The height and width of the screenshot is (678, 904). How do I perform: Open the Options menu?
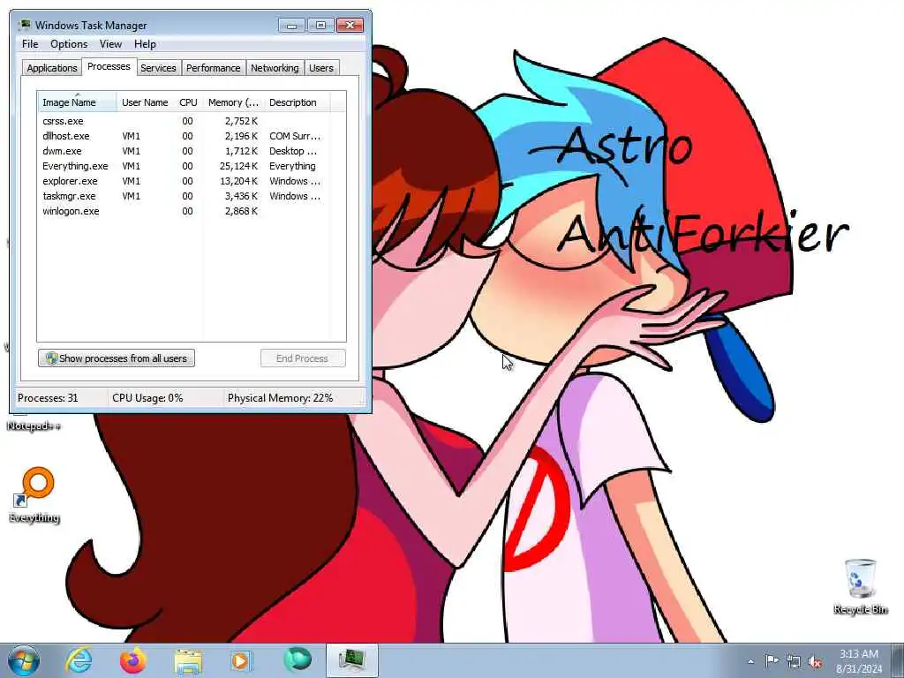pyautogui.click(x=69, y=44)
